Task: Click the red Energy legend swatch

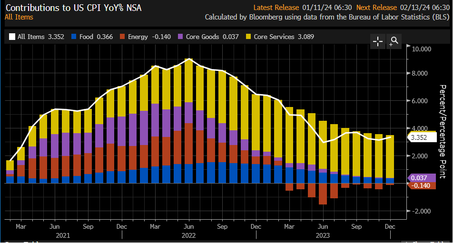Action: tap(122, 37)
